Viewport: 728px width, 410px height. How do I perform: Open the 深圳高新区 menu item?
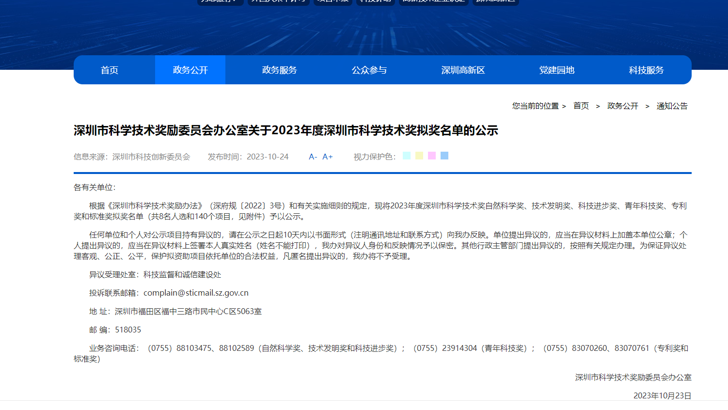463,70
